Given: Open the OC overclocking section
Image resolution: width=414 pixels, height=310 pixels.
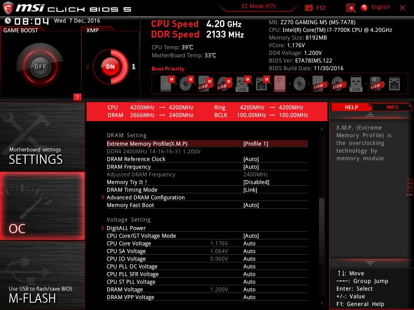Looking at the screenshot, I should (42, 206).
